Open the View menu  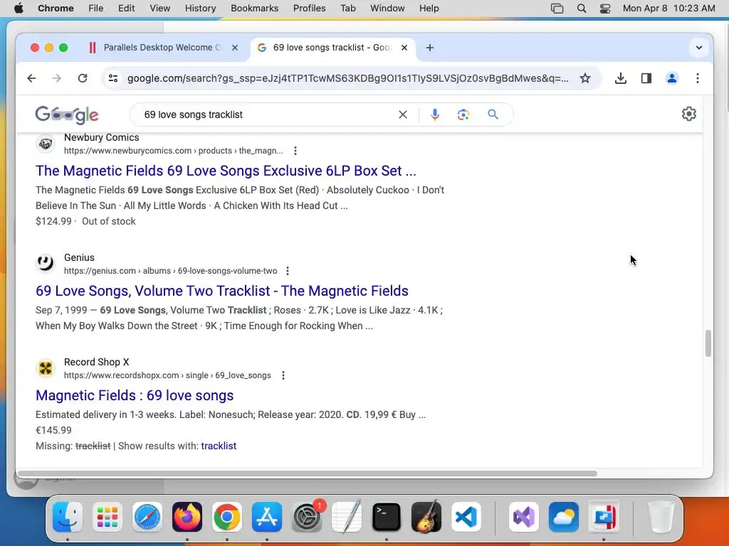(159, 9)
